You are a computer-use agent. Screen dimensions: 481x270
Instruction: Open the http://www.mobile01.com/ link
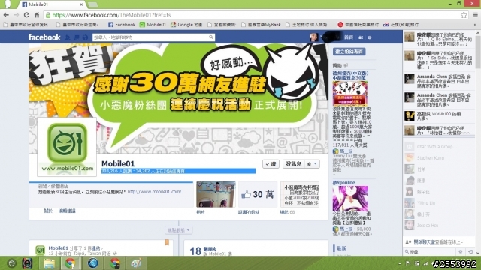(154, 192)
